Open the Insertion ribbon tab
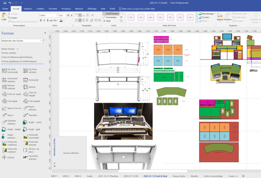Screen dimensions: 261x178 click(28, 9)
